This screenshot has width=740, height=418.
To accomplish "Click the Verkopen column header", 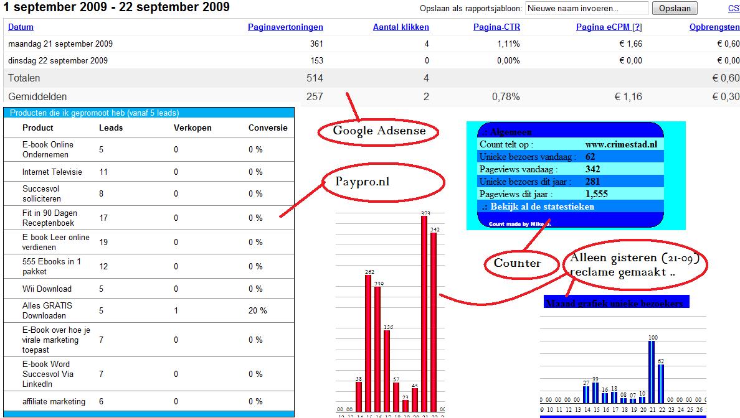I will 192,128.
